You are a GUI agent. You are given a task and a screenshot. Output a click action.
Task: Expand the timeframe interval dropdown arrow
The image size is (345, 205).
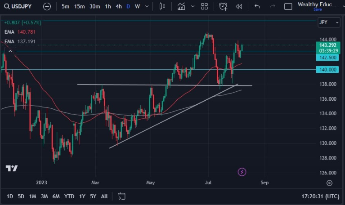tap(148, 6)
